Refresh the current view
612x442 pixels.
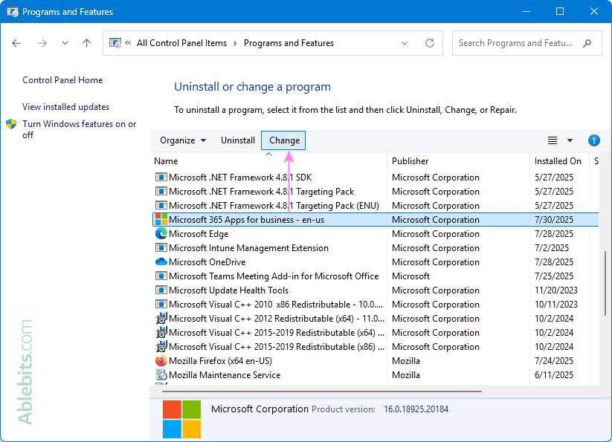429,42
